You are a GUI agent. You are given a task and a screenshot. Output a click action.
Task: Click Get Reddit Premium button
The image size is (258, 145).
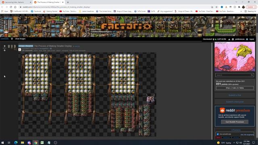tap(235, 122)
